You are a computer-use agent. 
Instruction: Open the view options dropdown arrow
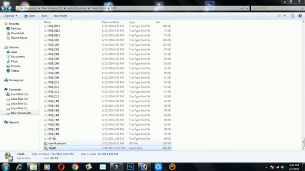point(285,16)
